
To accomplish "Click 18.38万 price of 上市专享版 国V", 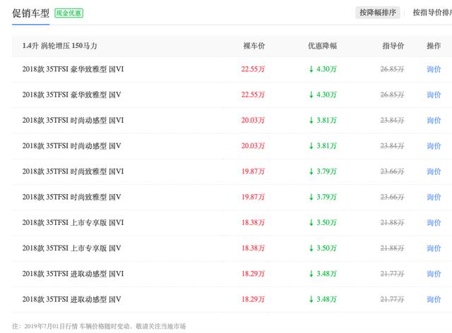I will coord(253,248).
